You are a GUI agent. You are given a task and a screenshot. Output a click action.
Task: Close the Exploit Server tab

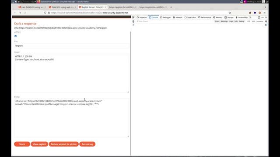pyautogui.click(x=105, y=7)
